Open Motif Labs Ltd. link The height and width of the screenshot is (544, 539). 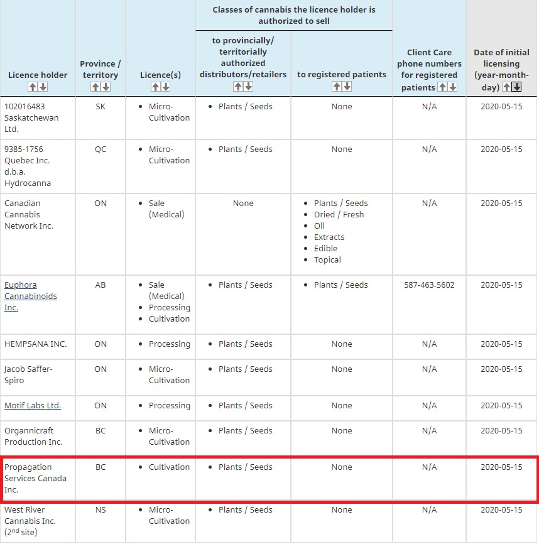[33, 406]
